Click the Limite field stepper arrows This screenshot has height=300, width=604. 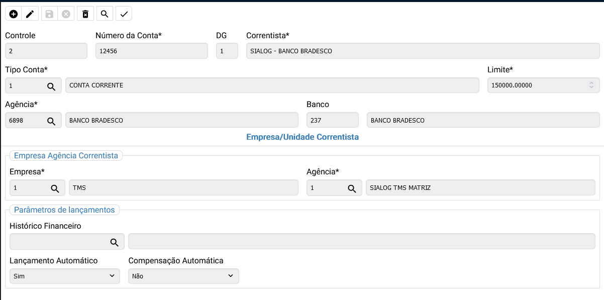(x=591, y=85)
